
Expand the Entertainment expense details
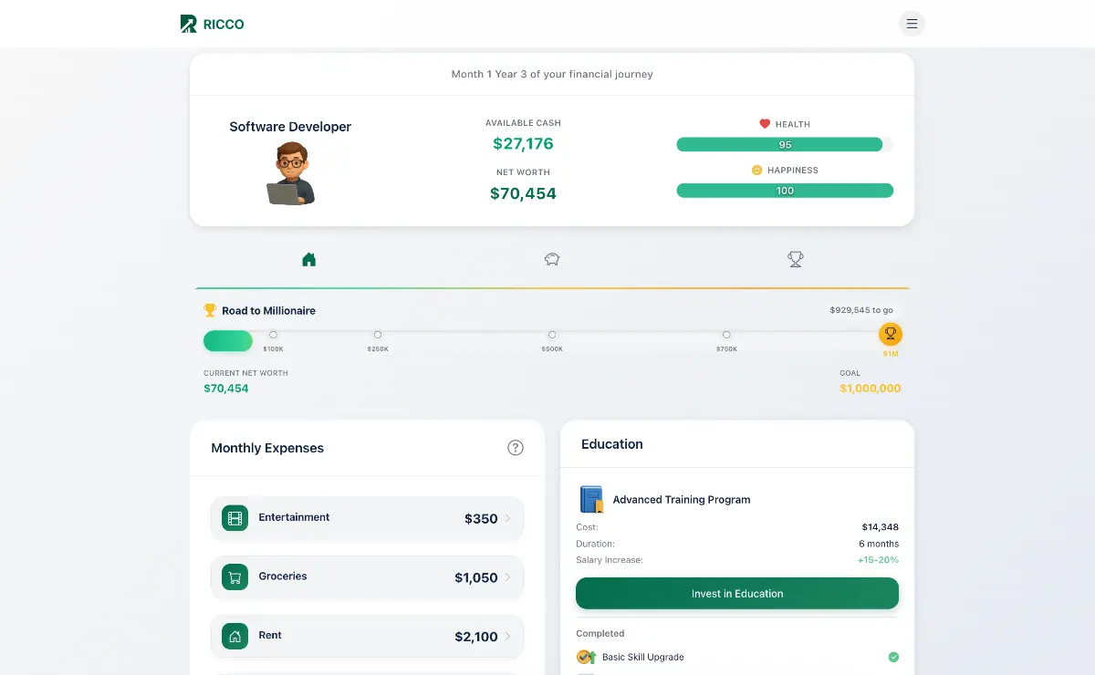coord(510,517)
